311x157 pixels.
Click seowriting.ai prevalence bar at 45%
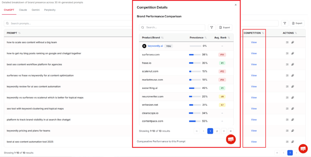[195, 88]
